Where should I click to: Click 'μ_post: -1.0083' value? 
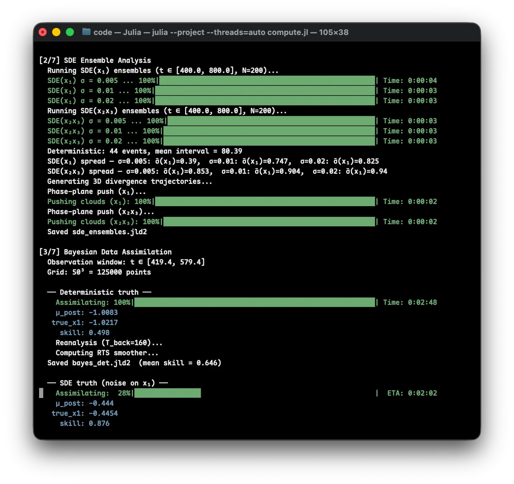click(87, 313)
